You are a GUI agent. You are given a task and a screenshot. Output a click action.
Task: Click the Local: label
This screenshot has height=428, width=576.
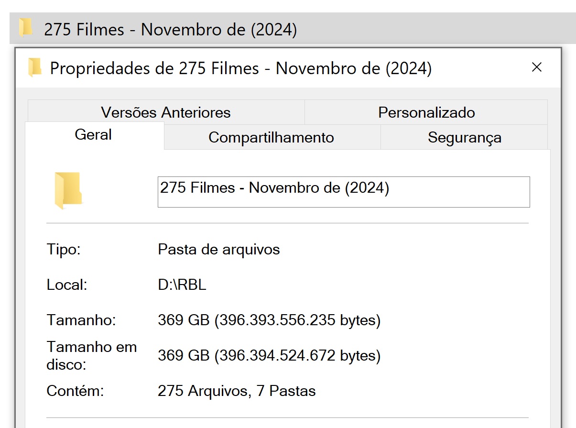coord(67,285)
